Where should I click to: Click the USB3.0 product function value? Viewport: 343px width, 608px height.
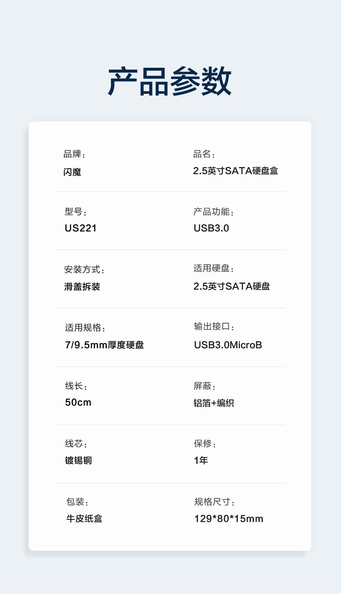(211, 228)
